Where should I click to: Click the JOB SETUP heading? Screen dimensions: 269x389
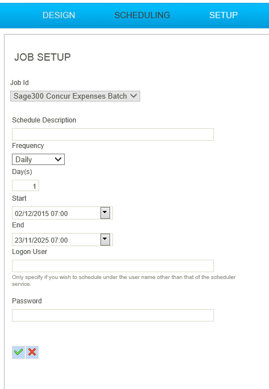pos(43,57)
